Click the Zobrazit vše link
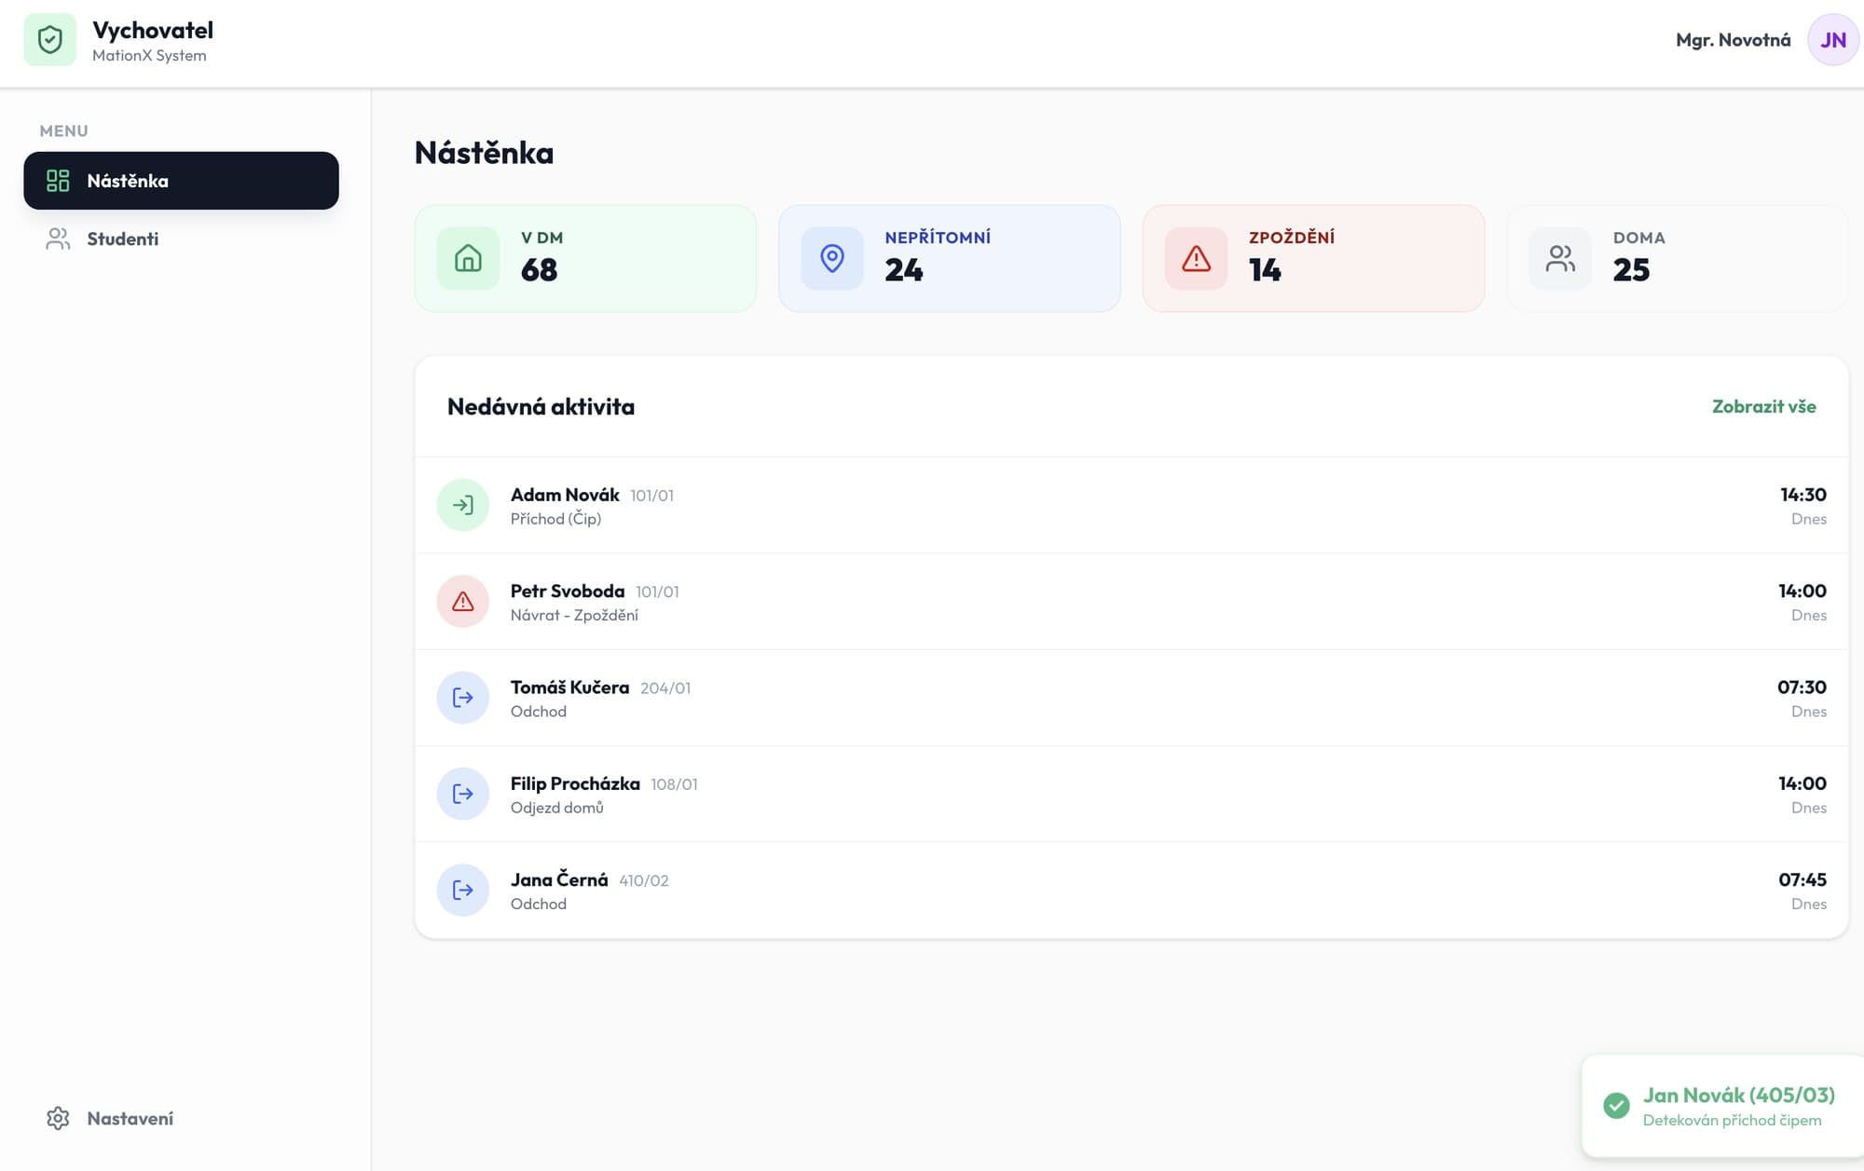1864x1171 pixels. (1763, 406)
